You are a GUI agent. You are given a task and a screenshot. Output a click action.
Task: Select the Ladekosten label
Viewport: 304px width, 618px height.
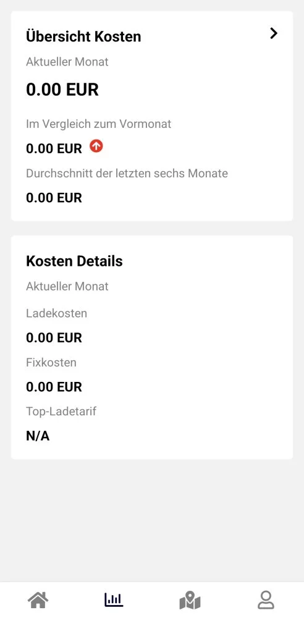(x=56, y=313)
